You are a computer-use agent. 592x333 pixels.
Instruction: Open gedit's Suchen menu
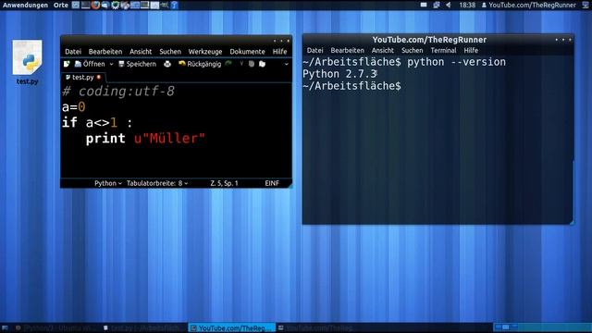(170, 52)
